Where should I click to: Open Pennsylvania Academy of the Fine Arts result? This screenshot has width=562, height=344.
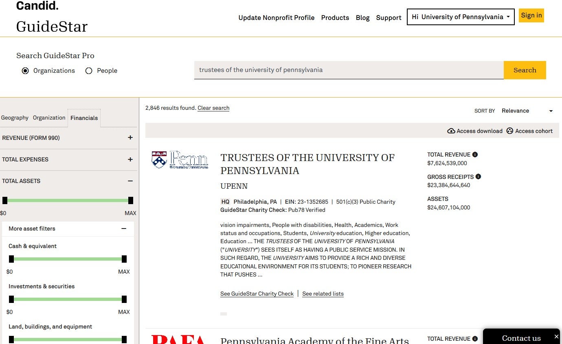click(315, 340)
